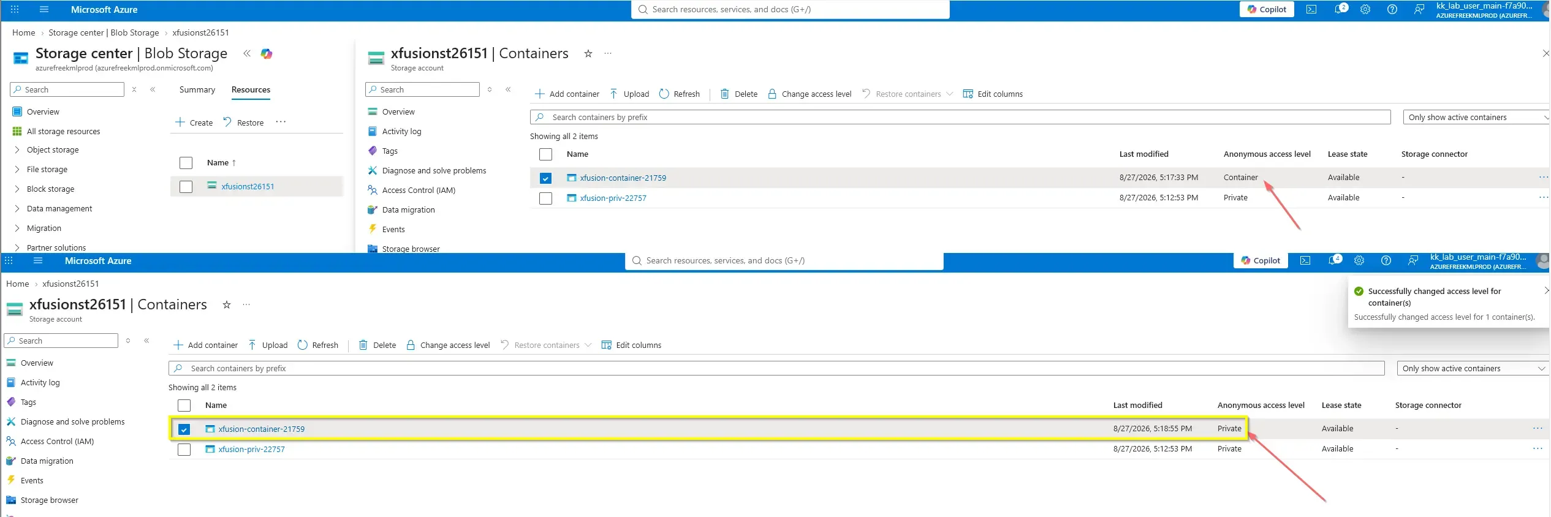Click the help question mark in upper header
The width and height of the screenshot is (1551, 517).
click(1392, 9)
